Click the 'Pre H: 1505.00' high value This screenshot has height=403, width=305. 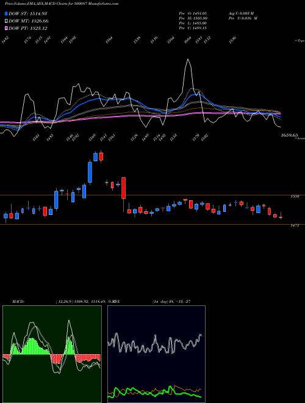coord(193,18)
